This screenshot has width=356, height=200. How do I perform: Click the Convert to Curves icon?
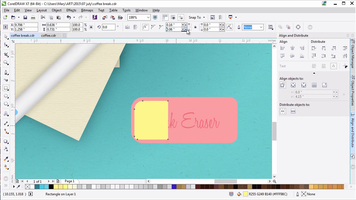click(x=298, y=27)
